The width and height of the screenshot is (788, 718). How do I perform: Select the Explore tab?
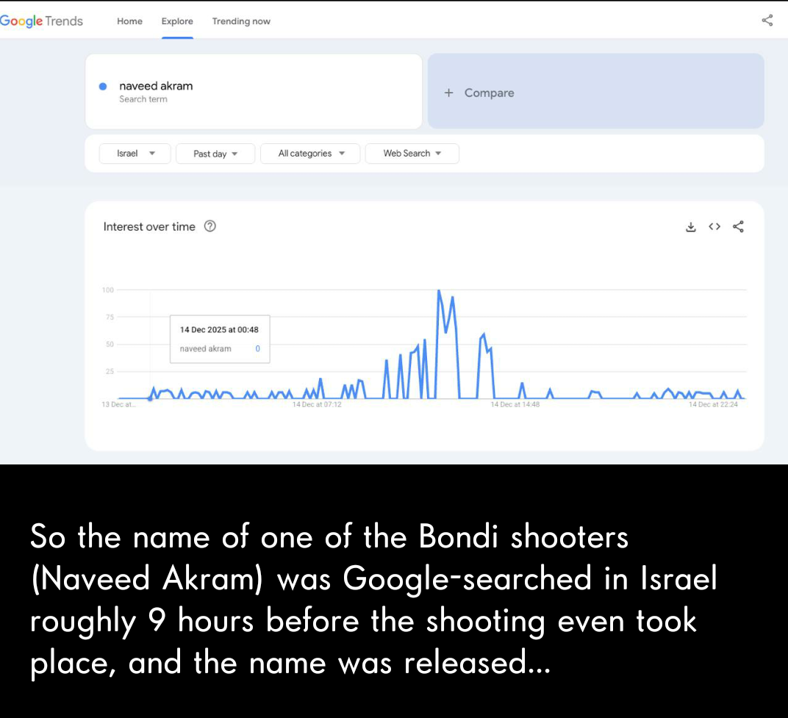coord(177,21)
